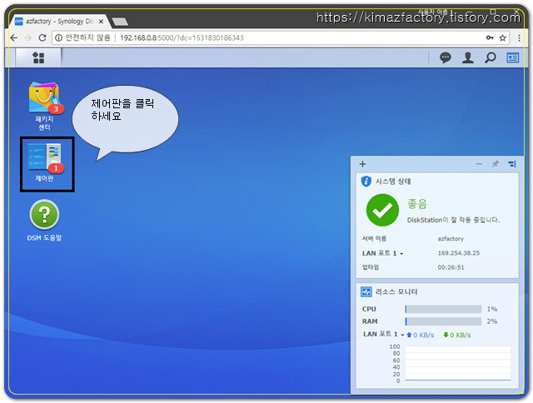Viewport: 533px width, 403px height.
Task: Click the IP address 169.254.38.25
Action: click(459, 253)
